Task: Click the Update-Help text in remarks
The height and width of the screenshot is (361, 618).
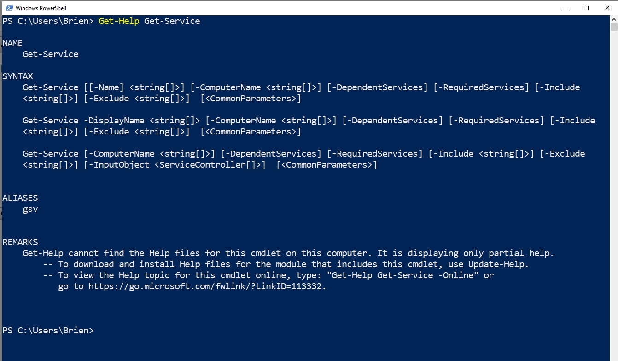Action: tap(496, 264)
